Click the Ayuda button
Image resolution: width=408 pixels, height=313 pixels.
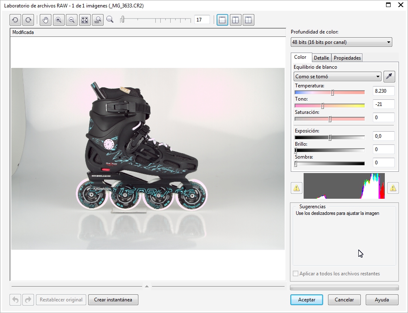382,300
